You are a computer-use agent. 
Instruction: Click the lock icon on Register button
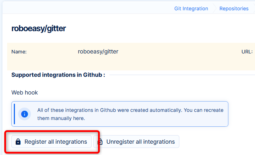point(18,142)
